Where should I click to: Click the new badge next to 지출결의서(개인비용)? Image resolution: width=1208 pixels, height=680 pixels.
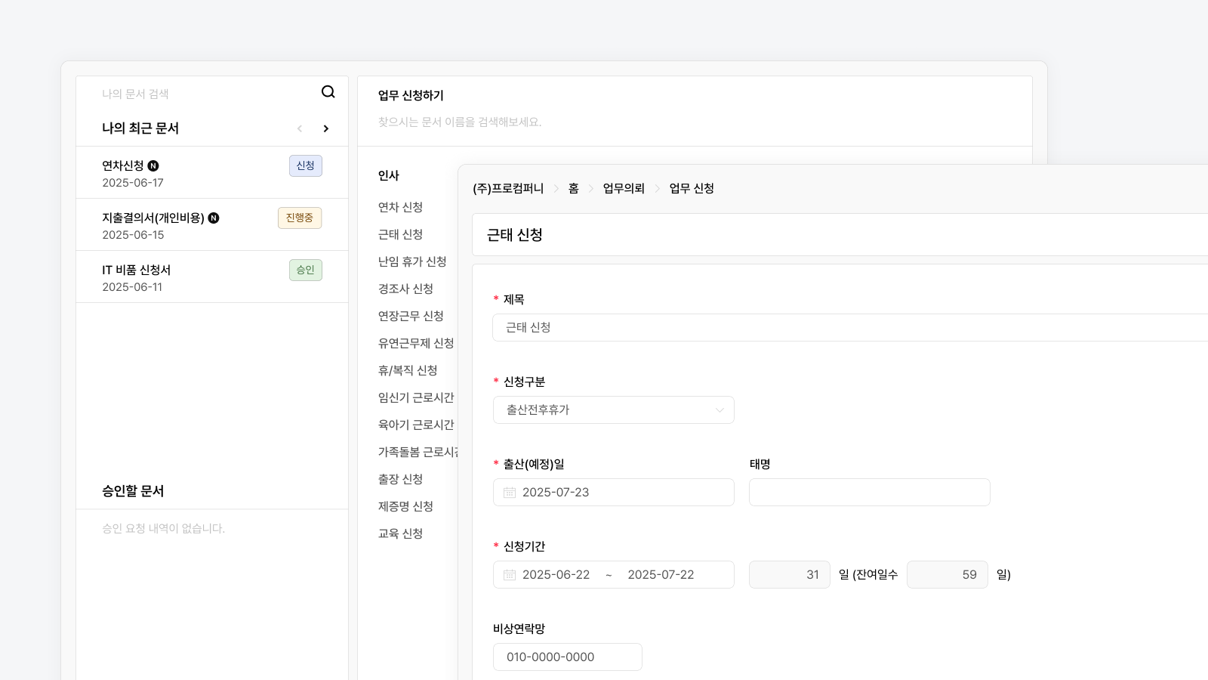point(214,218)
